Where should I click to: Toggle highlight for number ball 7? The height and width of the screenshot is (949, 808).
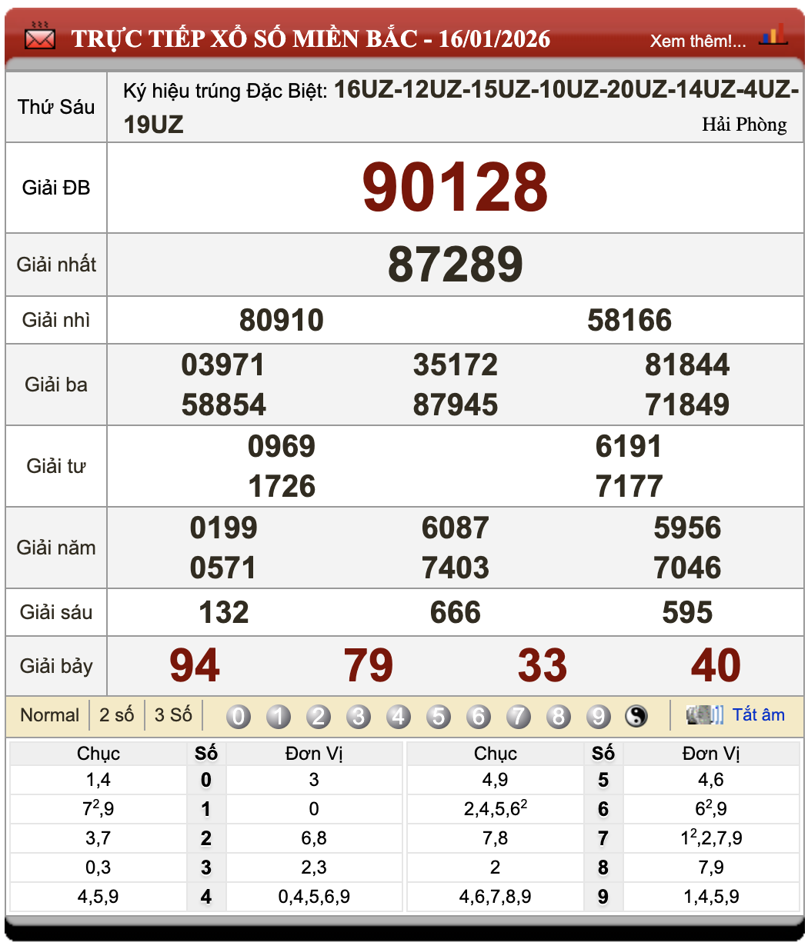(519, 714)
